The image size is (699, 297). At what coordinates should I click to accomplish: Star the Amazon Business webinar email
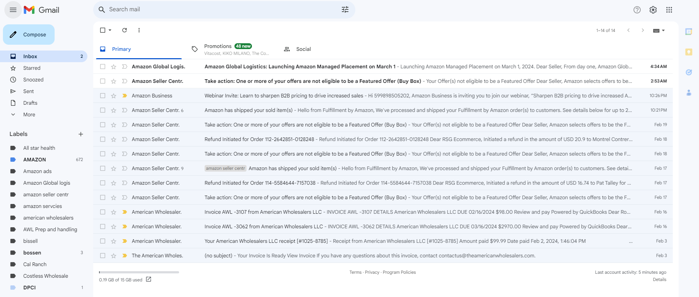point(114,96)
